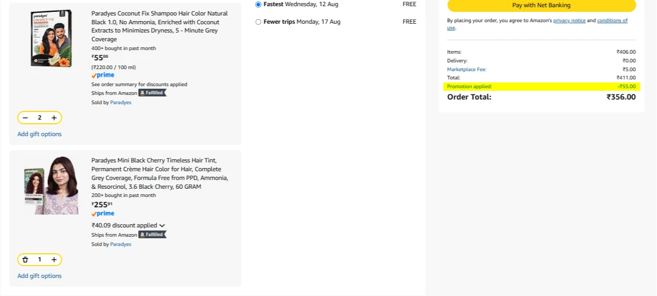This screenshot has width=657, height=296.
Task: Add gift options for Black Cherry Hair Tint
Action: tap(40, 276)
